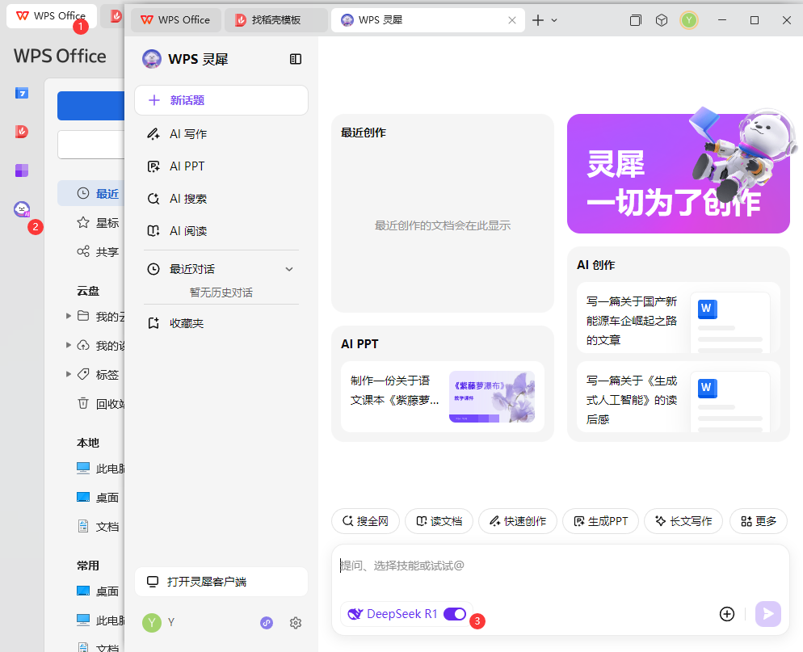Click the multi-window icon in title bar
Viewport: 803px width, 652px height.
pyautogui.click(x=635, y=20)
